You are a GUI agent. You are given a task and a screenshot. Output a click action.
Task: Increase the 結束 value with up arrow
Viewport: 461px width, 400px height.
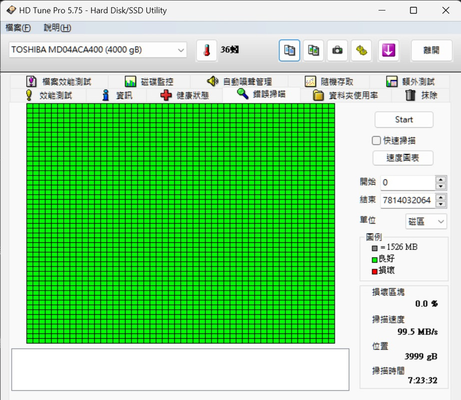coord(441,197)
